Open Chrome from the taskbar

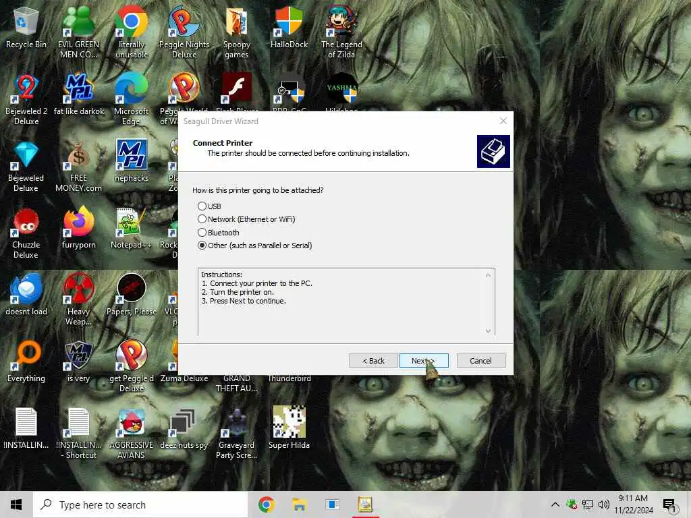[267, 505]
